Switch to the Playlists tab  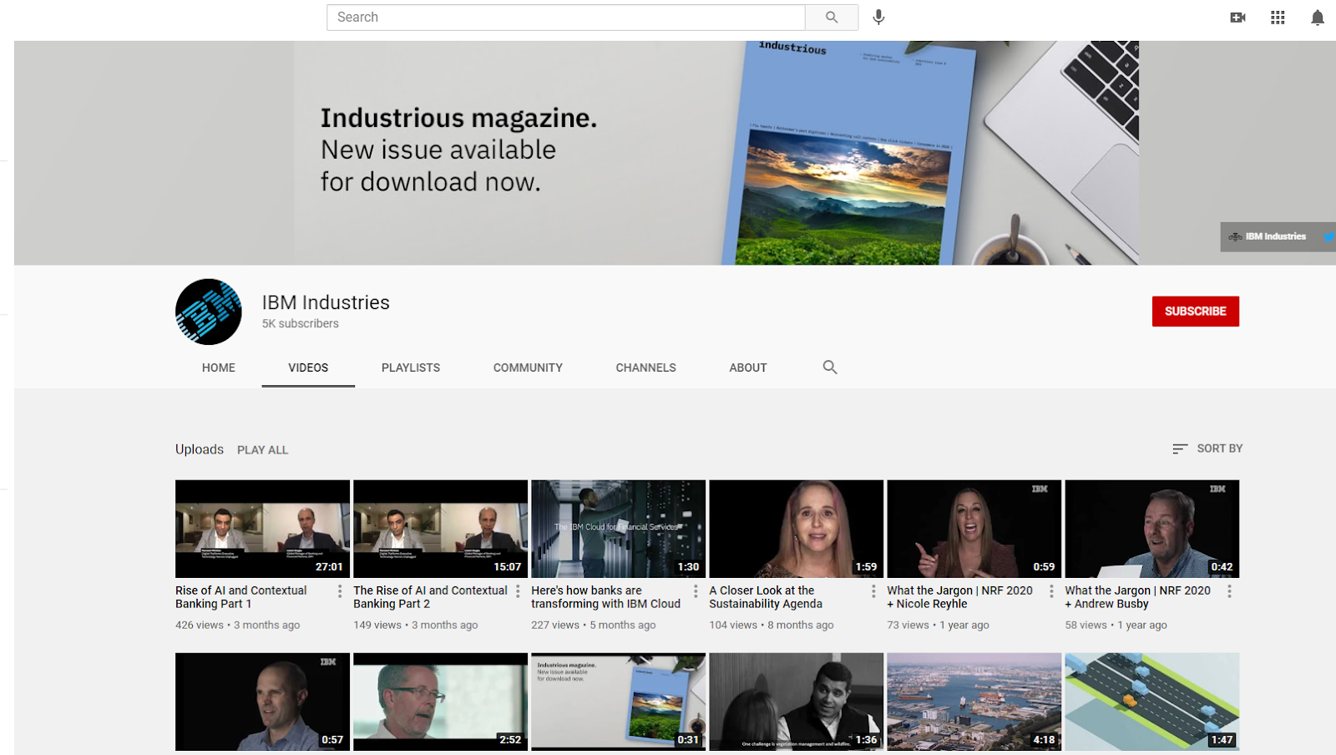coord(410,367)
